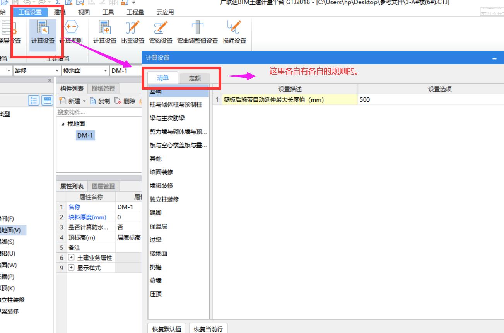Click the 500 setting option cell
The width and height of the screenshot is (504, 333).
431,99
